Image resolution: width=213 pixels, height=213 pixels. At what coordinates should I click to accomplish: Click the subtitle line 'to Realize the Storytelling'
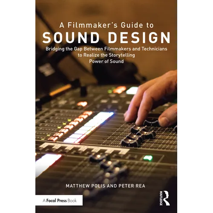click(x=106, y=55)
